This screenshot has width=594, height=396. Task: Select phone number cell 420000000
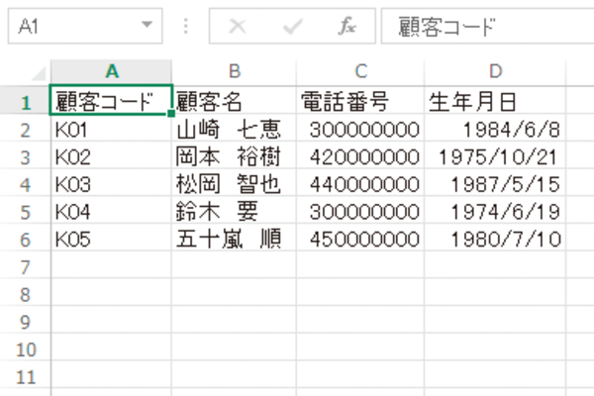coord(360,155)
